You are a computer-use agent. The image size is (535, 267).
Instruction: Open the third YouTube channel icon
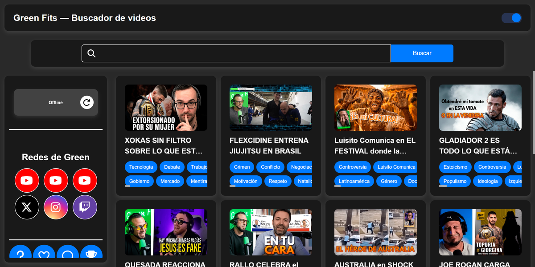(x=85, y=180)
